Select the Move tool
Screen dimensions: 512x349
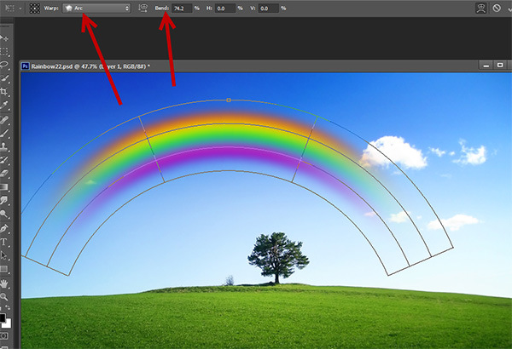(6, 38)
